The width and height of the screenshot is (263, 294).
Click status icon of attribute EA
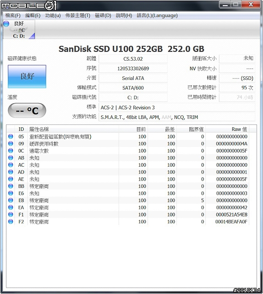pyautogui.click(x=11, y=208)
